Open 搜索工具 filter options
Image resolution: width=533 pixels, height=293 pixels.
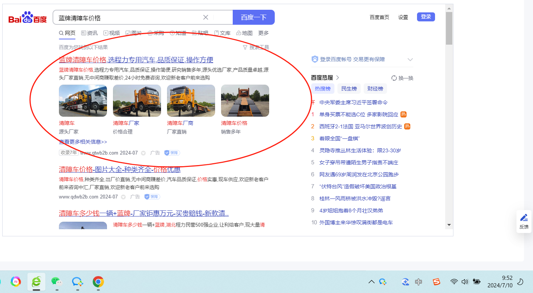(256, 47)
